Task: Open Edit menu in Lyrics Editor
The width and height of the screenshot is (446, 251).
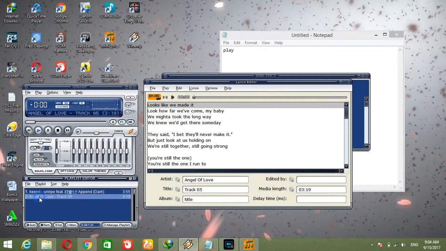Action: 179,88
